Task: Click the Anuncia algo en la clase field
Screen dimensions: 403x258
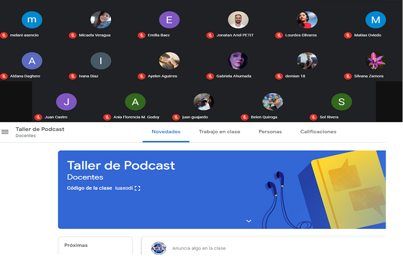Action: [x=199, y=248]
